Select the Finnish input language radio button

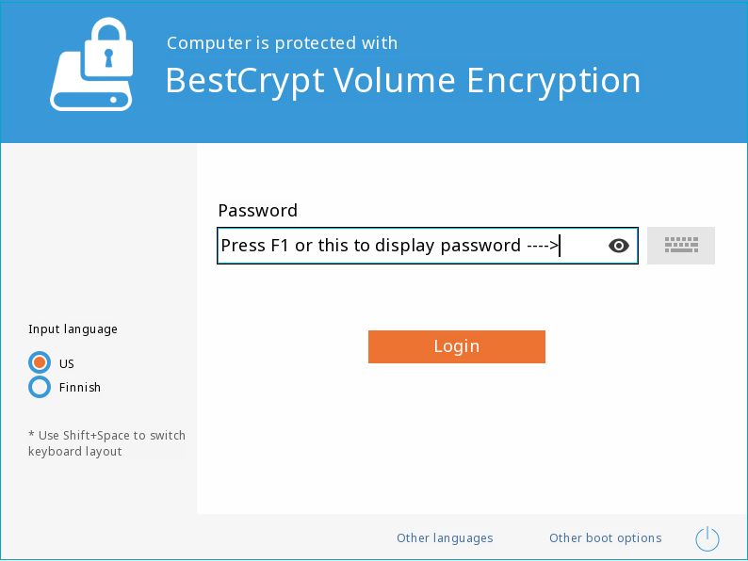[x=40, y=387]
